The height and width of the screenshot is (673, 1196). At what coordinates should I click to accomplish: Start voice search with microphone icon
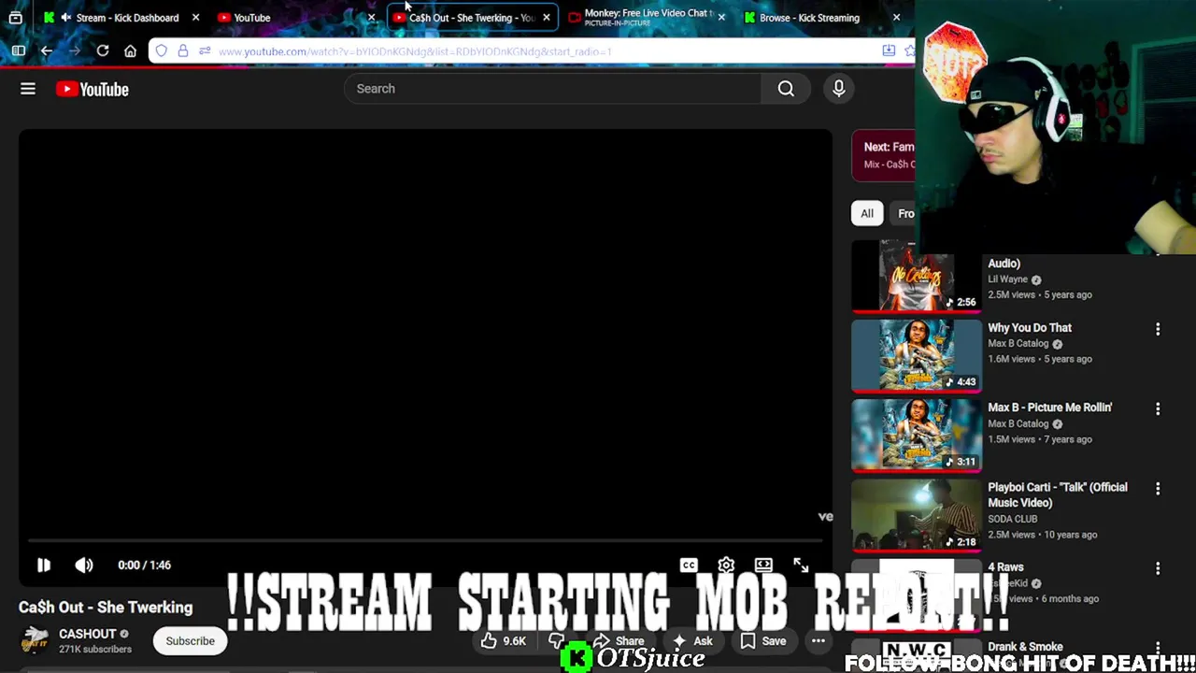click(x=839, y=89)
